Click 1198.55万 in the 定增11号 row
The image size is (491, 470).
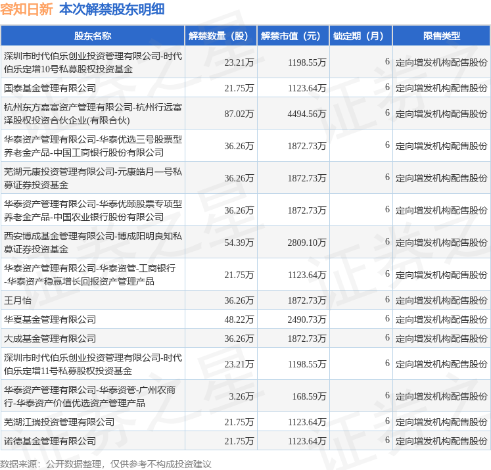tap(307, 364)
